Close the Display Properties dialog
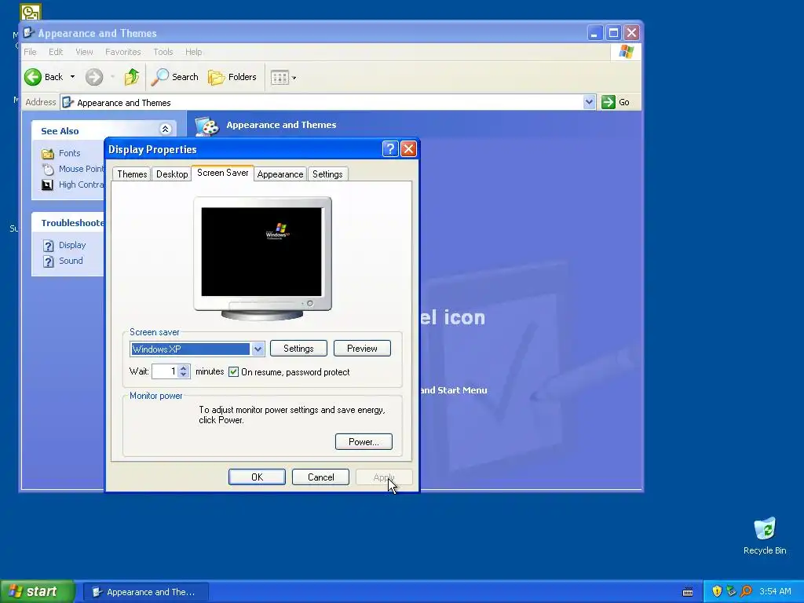The image size is (804, 603). point(408,149)
